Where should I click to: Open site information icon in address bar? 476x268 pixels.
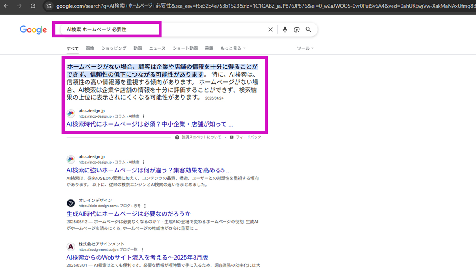point(48,6)
